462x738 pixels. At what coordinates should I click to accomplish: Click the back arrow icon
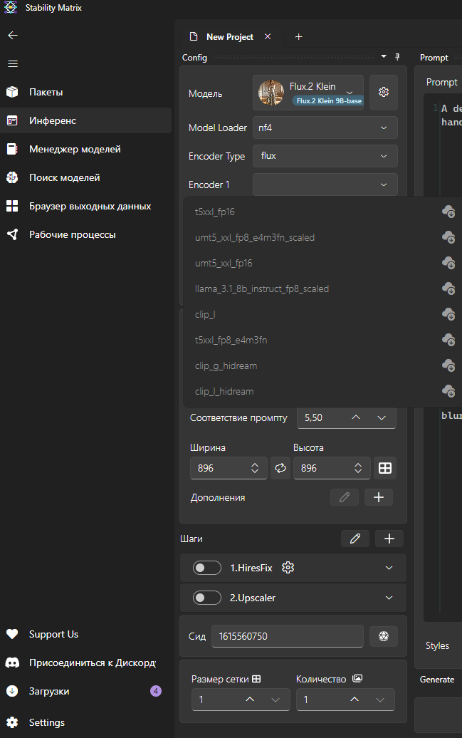pyautogui.click(x=13, y=36)
